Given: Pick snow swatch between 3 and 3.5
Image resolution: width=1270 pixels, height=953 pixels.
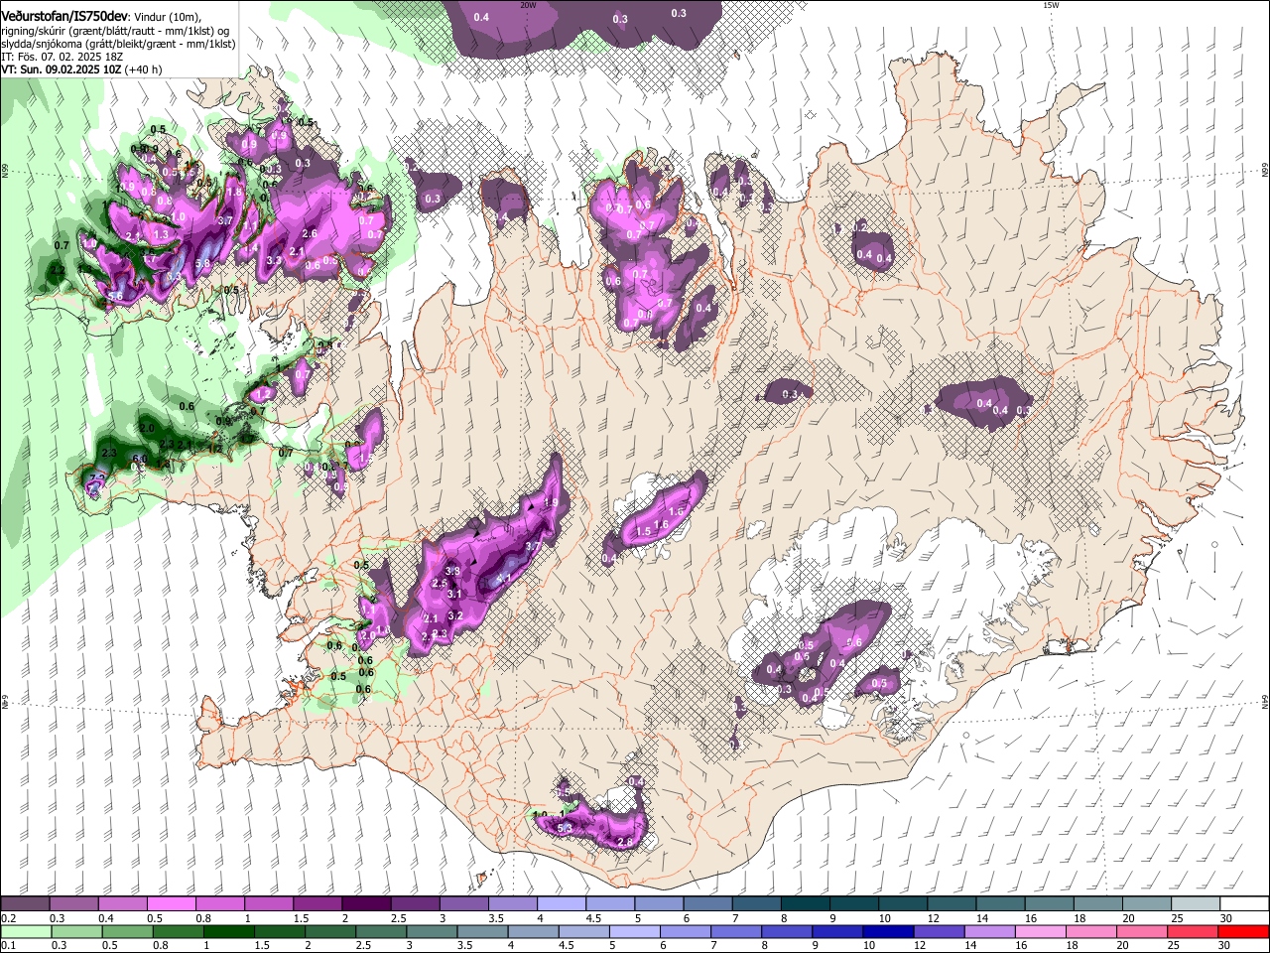Looking at the screenshot, I should click(x=463, y=904).
